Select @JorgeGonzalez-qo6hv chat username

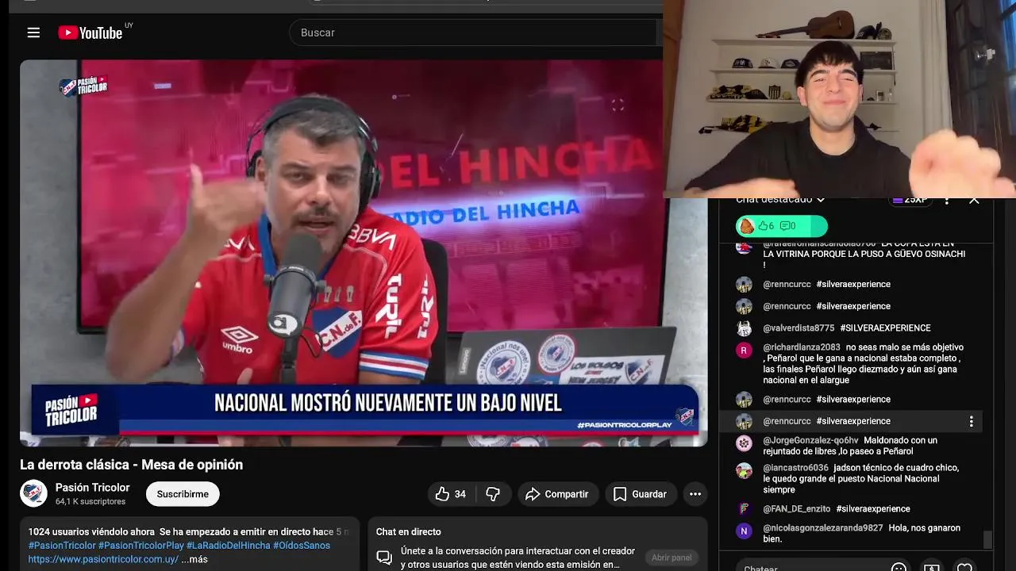tap(810, 440)
